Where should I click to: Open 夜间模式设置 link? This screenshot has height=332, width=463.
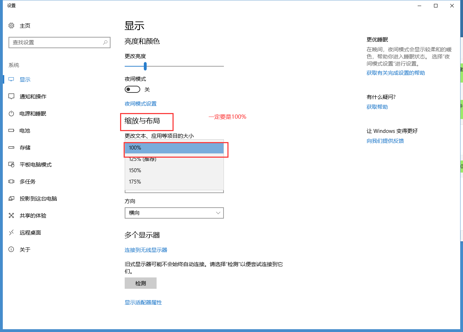[141, 104]
